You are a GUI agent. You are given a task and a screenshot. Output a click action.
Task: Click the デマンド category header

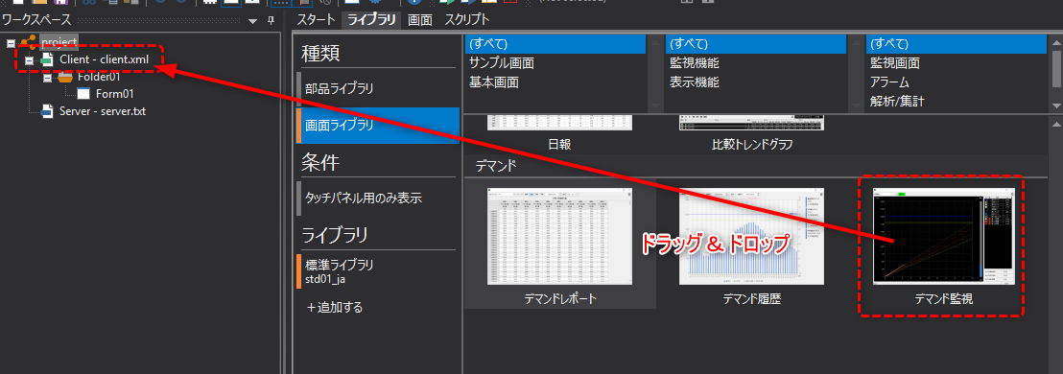click(x=756, y=167)
